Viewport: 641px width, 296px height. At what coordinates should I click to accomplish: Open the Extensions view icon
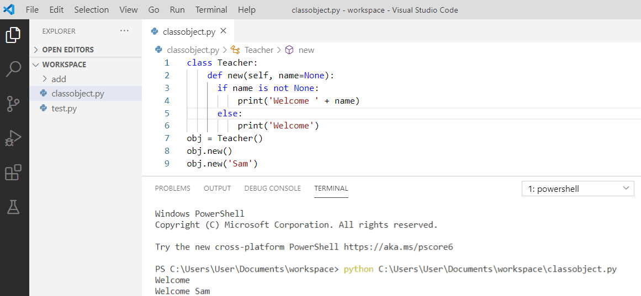[x=13, y=173]
